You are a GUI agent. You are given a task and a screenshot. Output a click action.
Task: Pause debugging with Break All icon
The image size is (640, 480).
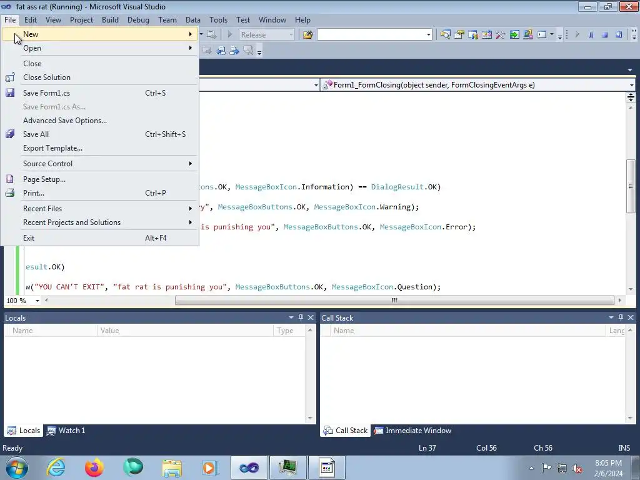tap(591, 35)
